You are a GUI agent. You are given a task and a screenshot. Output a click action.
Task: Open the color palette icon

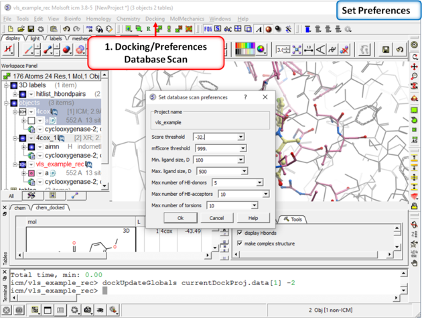pyautogui.click(x=261, y=50)
